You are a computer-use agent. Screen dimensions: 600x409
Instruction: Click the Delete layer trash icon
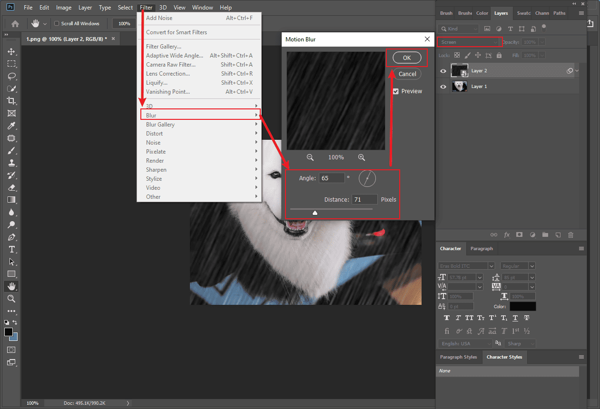(x=570, y=234)
